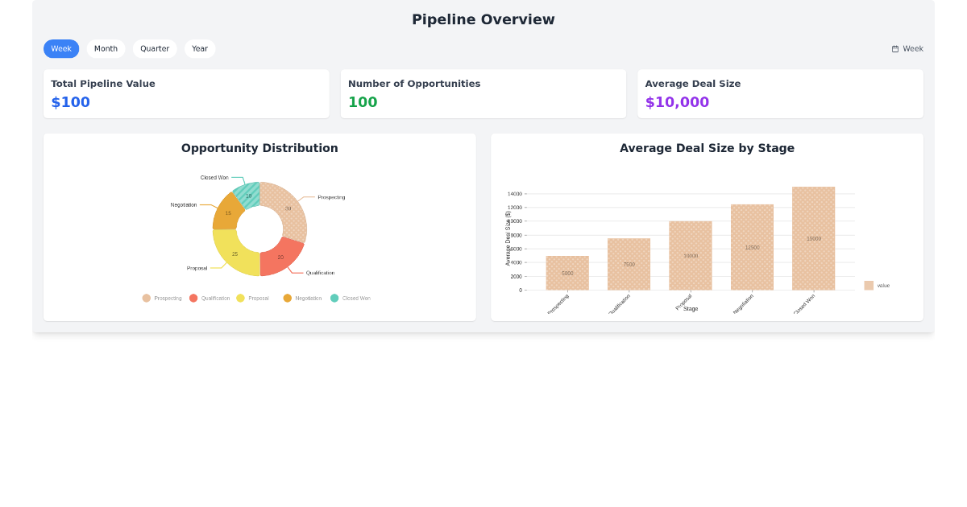967x507 pixels.
Task: Select the Closed Won bar showing 15000
Action: coord(813,237)
